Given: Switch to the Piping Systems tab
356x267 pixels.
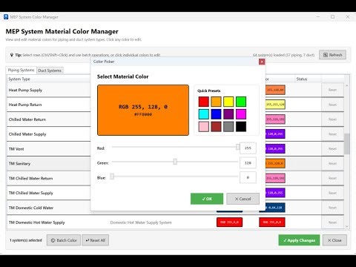Looking at the screenshot, I should click(x=21, y=70).
